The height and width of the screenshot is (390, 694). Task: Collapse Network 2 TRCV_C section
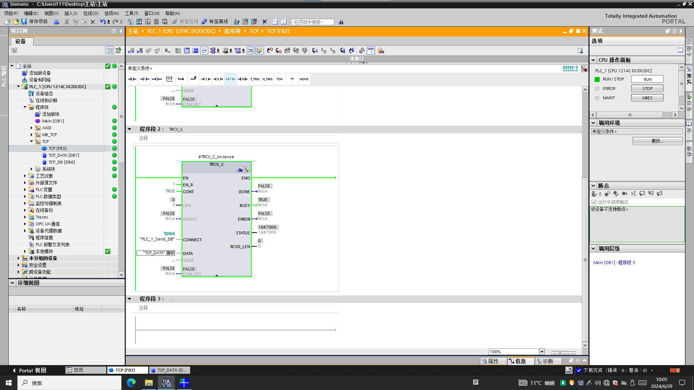pyautogui.click(x=129, y=129)
